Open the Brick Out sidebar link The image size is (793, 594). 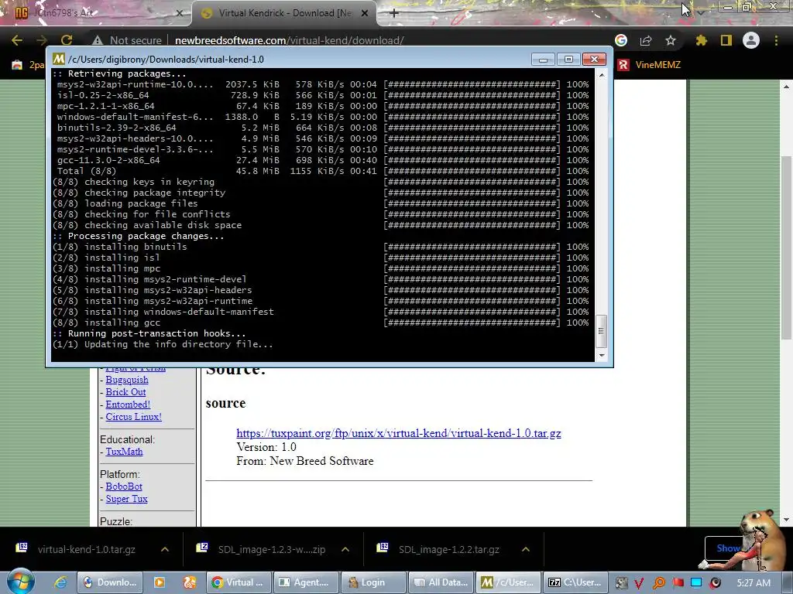(x=125, y=392)
